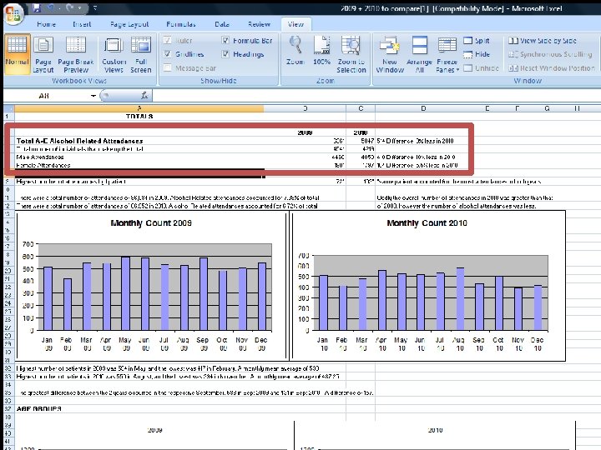
Task: Open the Name Box dropdown arrow
Action: coord(93,96)
